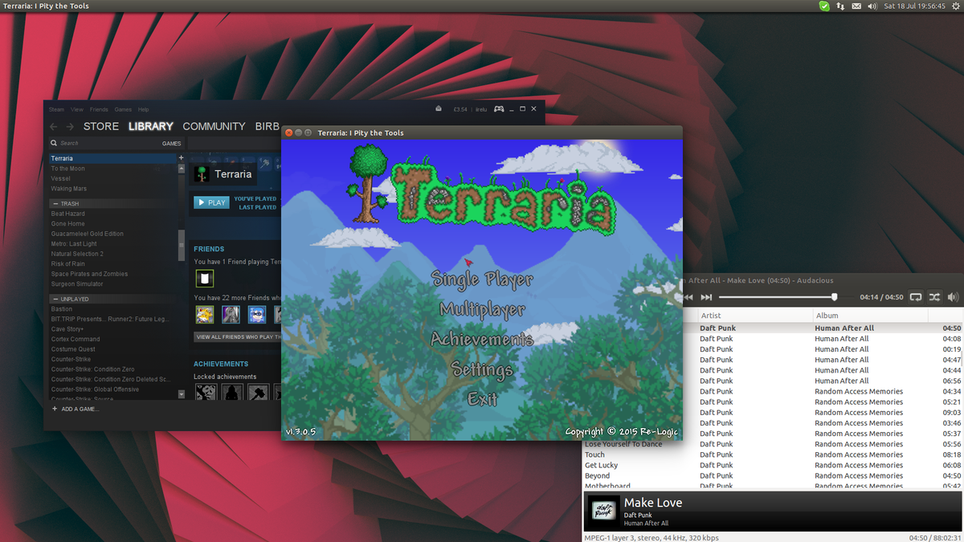The image size is (964, 542).
Task: Switch to the COMMUNITY tab
Action: point(214,126)
